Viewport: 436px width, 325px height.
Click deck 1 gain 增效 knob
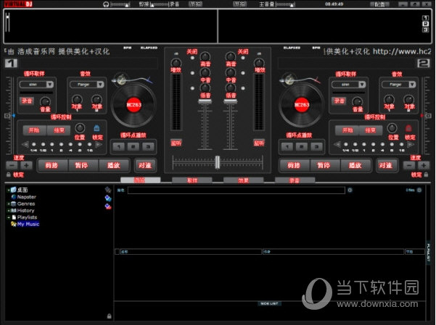176,63
